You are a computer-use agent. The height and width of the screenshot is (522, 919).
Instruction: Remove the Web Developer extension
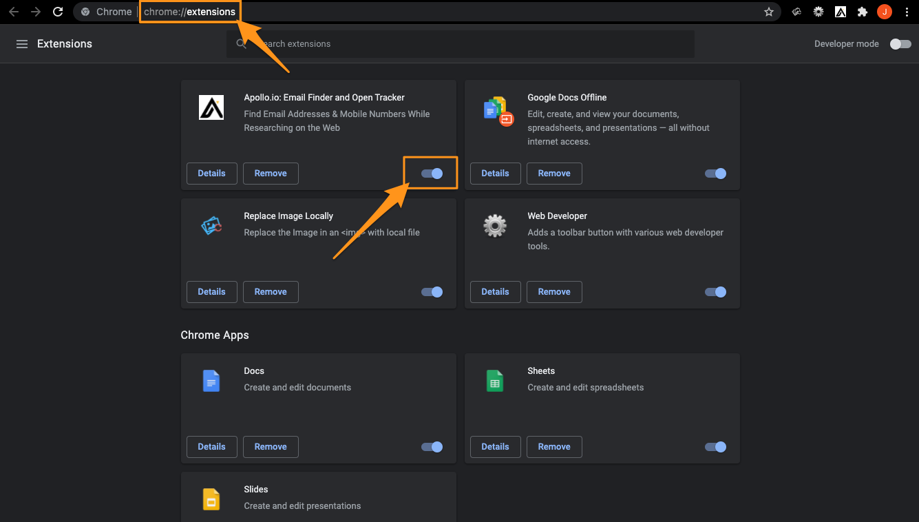coord(554,292)
